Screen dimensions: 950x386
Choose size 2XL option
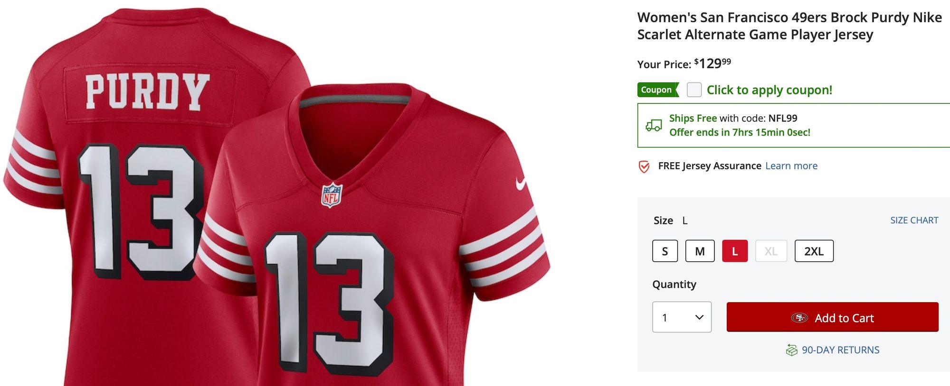click(x=814, y=251)
